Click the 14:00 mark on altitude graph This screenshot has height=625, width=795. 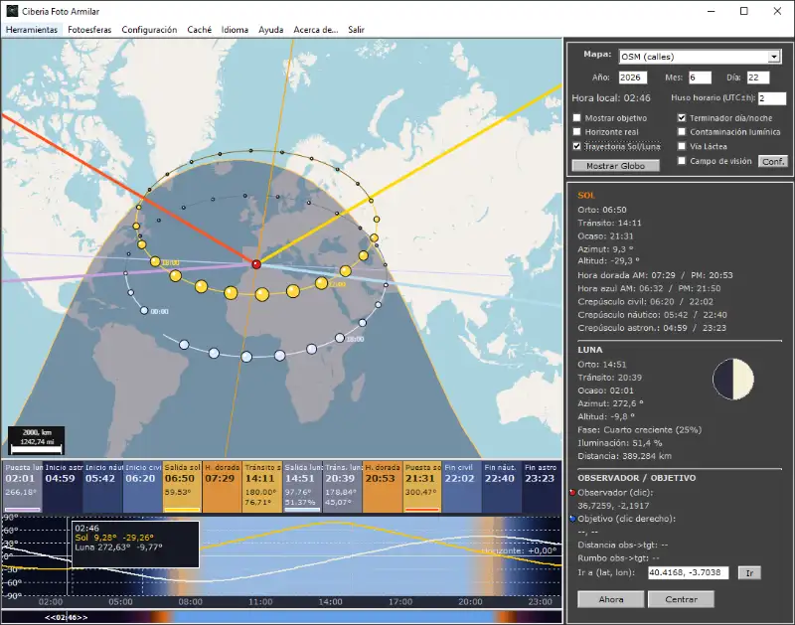331,602
